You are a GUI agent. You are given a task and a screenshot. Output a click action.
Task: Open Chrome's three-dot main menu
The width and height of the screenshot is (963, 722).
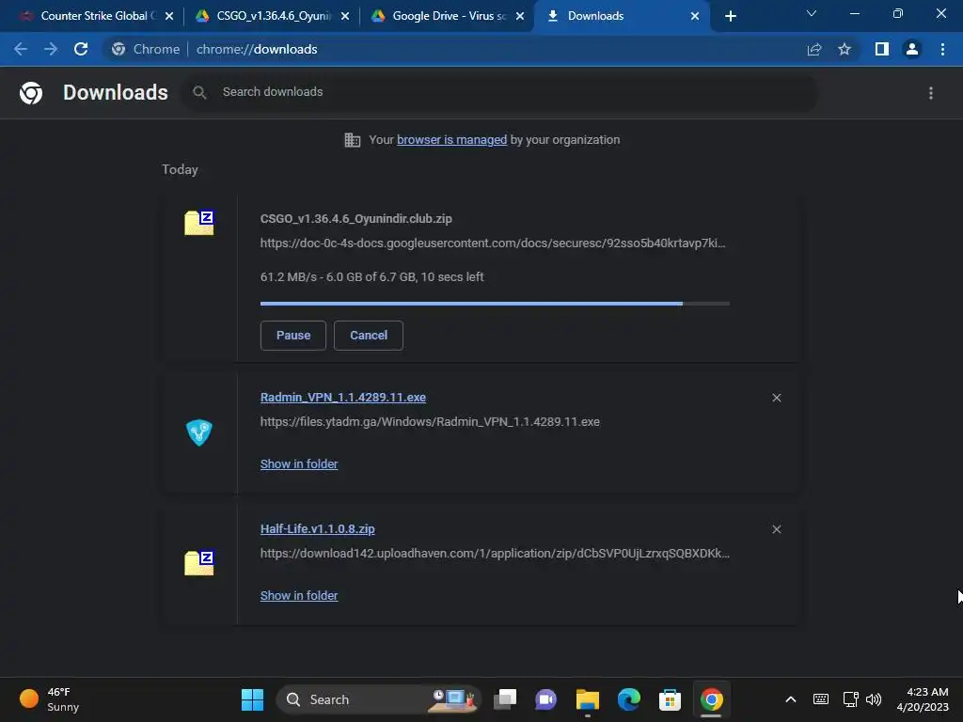click(x=942, y=49)
